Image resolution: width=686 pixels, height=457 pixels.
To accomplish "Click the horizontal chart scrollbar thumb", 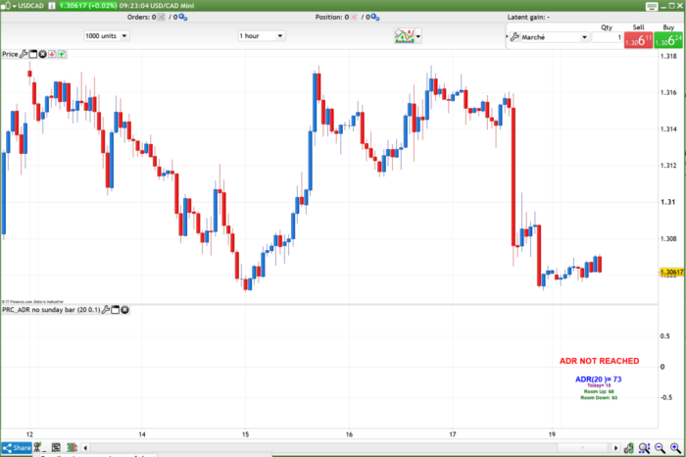I will 582,448.
